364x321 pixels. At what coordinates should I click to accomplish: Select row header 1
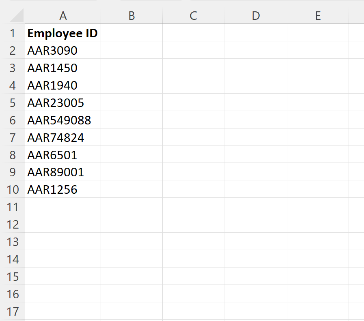(x=13, y=33)
